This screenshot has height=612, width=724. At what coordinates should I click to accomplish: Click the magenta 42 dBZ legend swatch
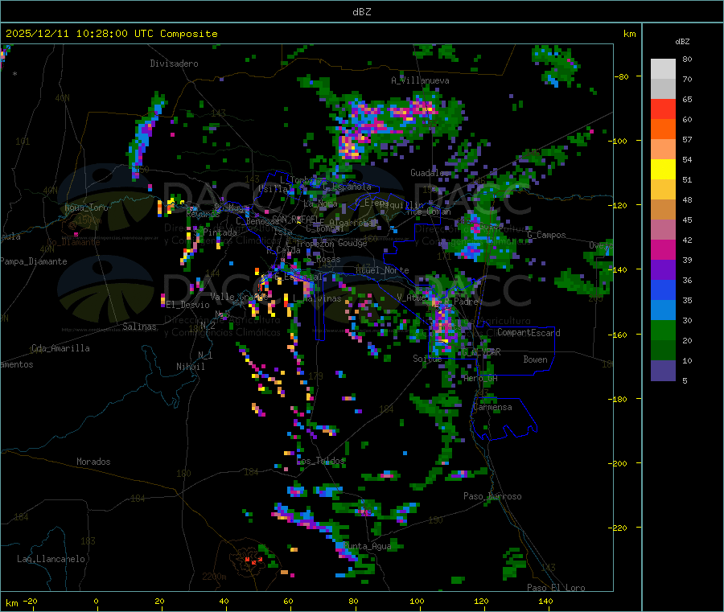[x=663, y=249]
